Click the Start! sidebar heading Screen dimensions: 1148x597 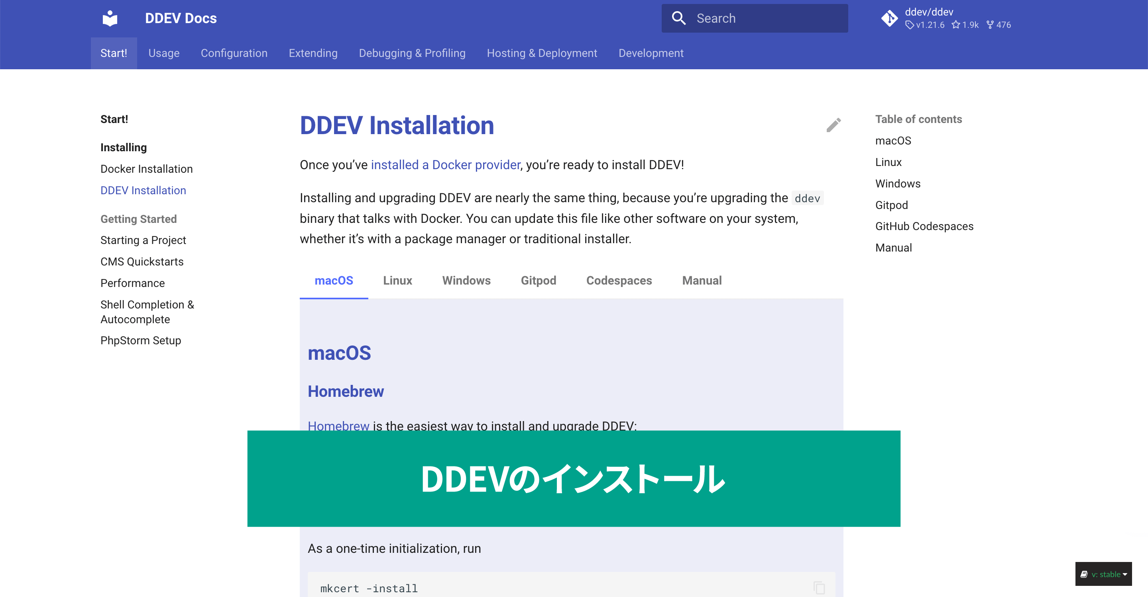click(114, 119)
